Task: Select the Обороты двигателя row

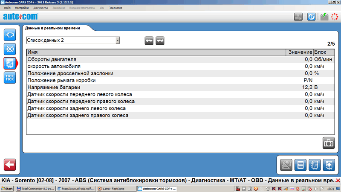Action: pyautogui.click(x=180, y=59)
